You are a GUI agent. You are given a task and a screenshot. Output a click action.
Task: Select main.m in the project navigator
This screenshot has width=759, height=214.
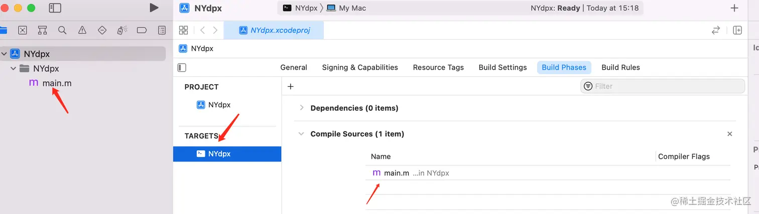[x=57, y=83]
